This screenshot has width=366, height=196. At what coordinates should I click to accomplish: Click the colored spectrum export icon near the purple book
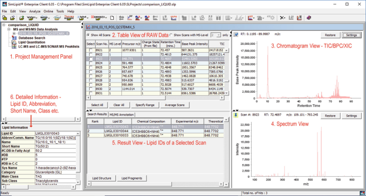[299, 18]
